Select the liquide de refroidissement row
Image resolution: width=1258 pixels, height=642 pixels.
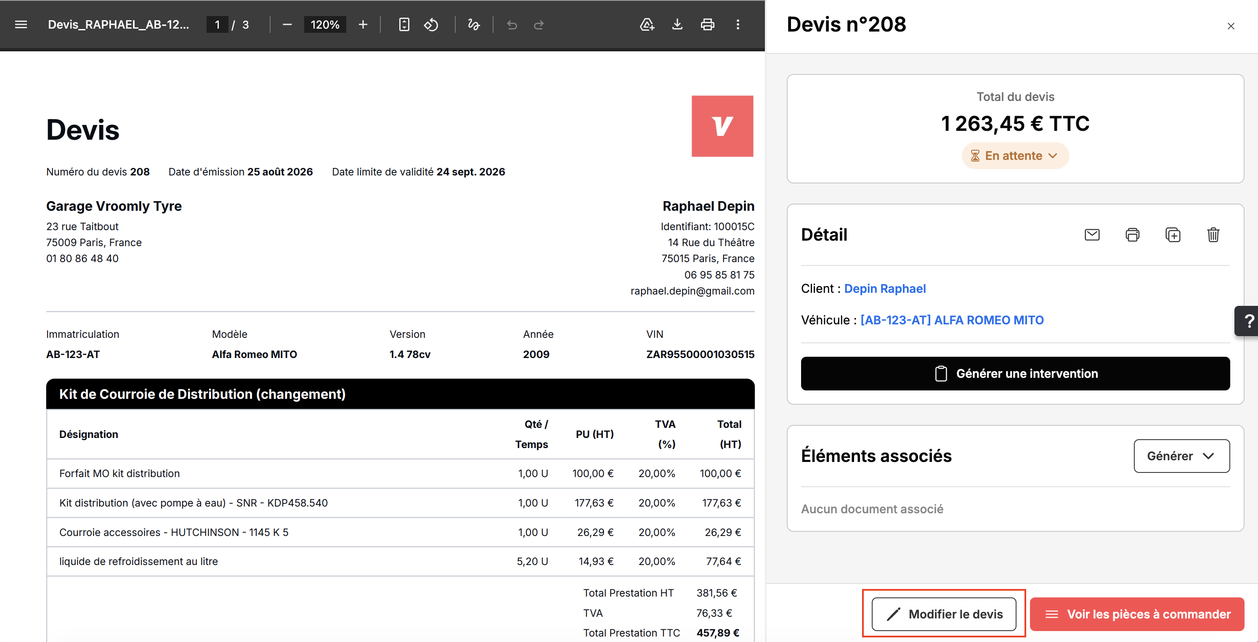click(x=401, y=562)
